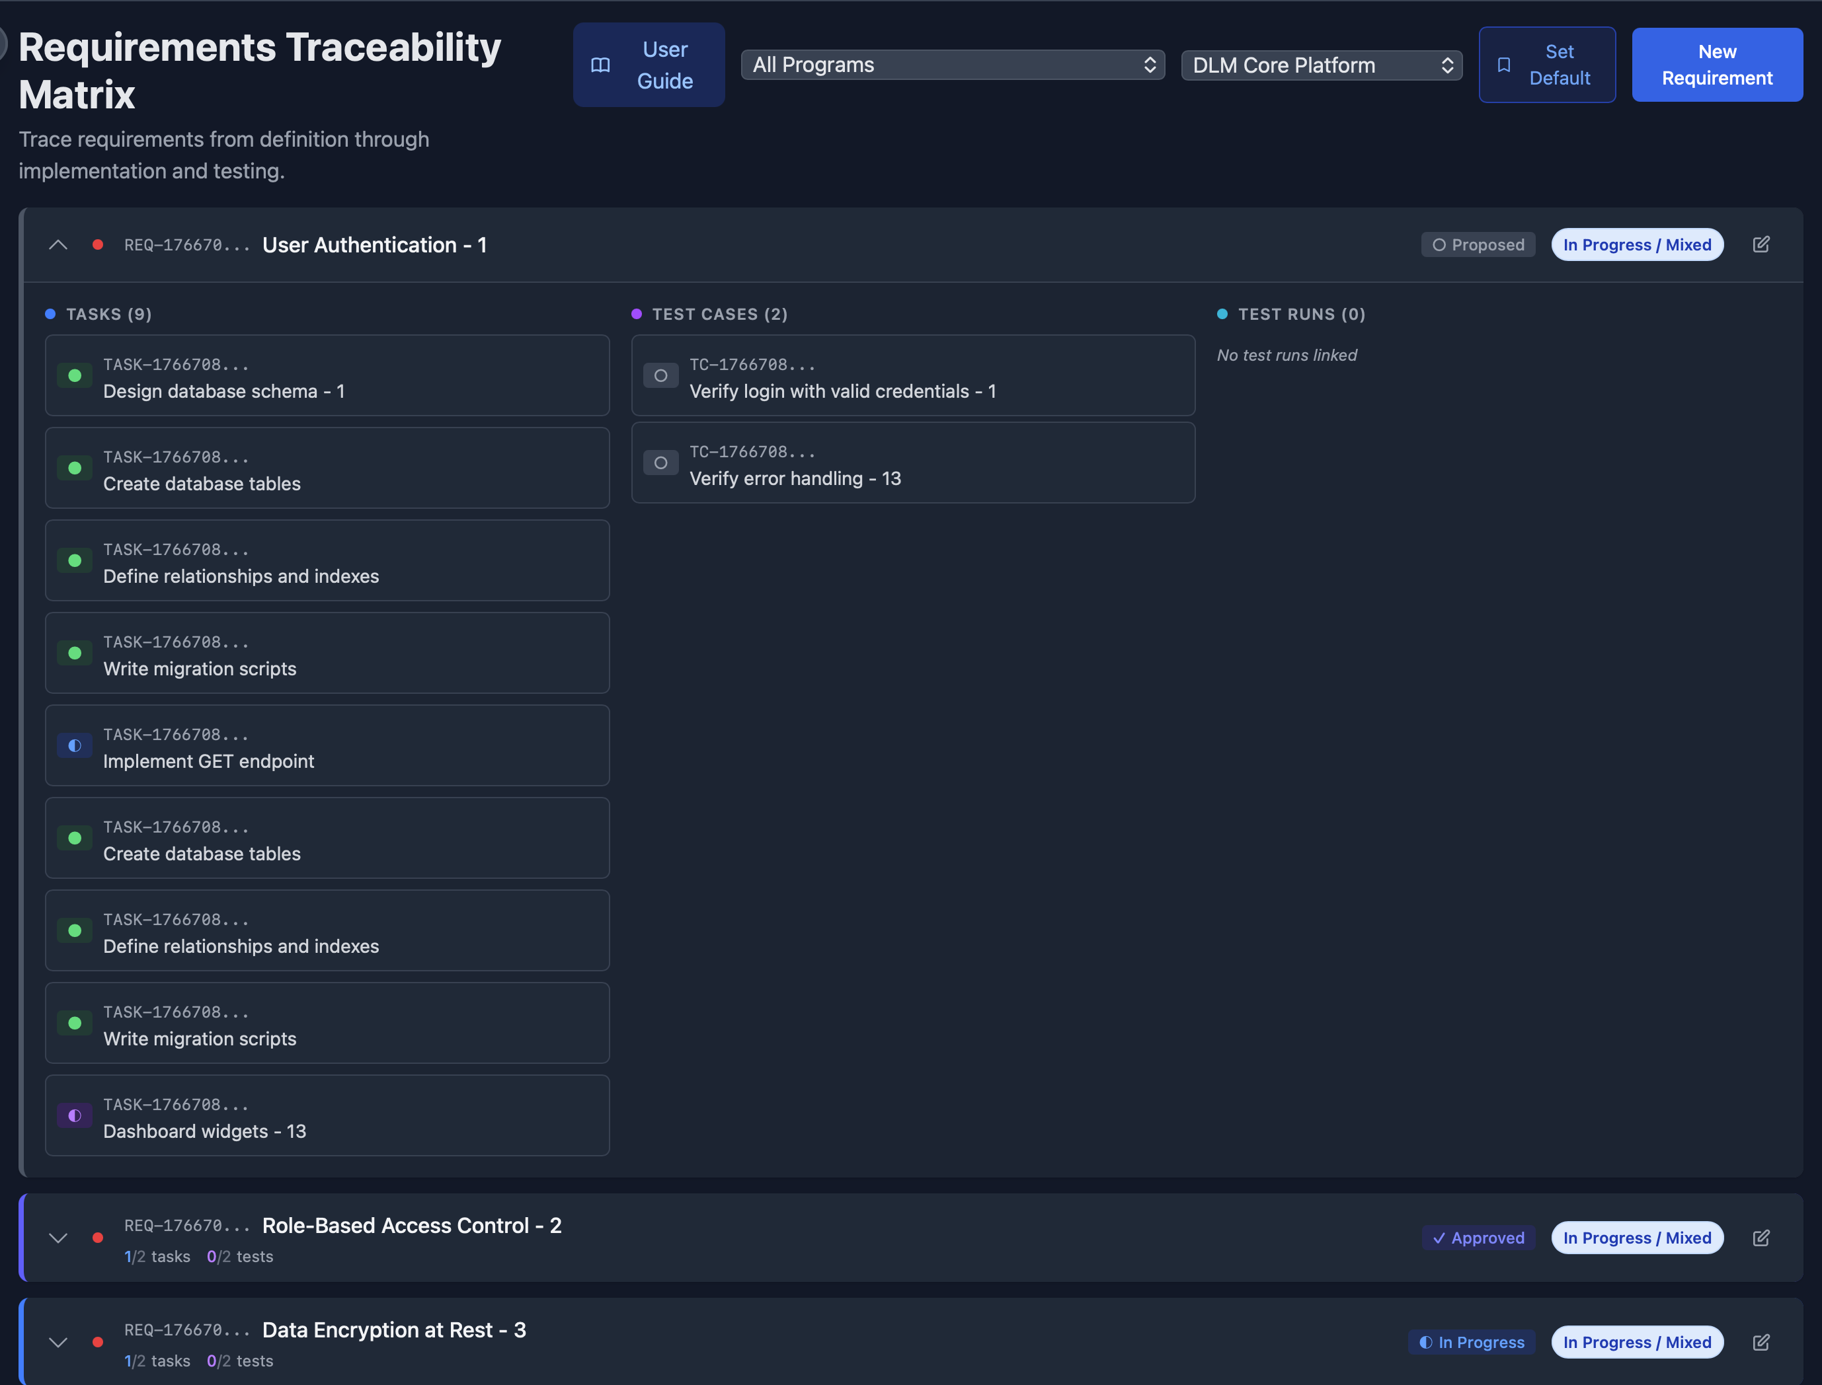
Task: Click status circle of Verify login test case
Action: [x=660, y=376]
